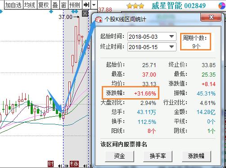Click the 涨跌幅 ranking button
The image size is (226, 168).
(196, 156)
